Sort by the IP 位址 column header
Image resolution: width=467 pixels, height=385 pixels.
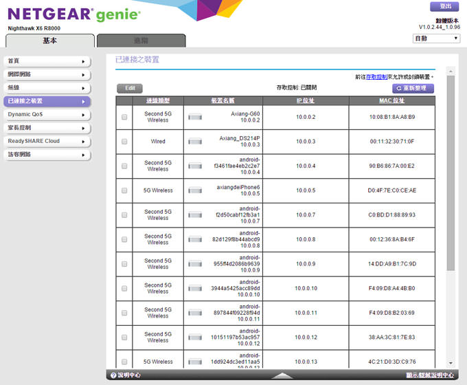306,101
